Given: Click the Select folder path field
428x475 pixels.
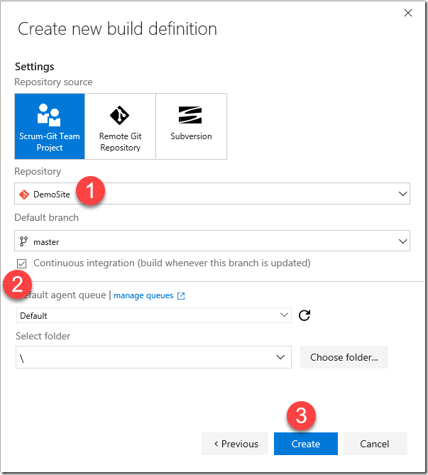Looking at the screenshot, I should coord(153,357).
